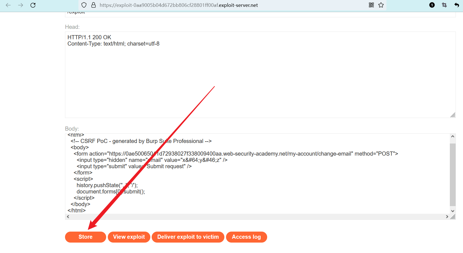Click the 'HTTP/1.1 200 OK' line
Viewport: 463px width, 253px height.
[89, 37]
